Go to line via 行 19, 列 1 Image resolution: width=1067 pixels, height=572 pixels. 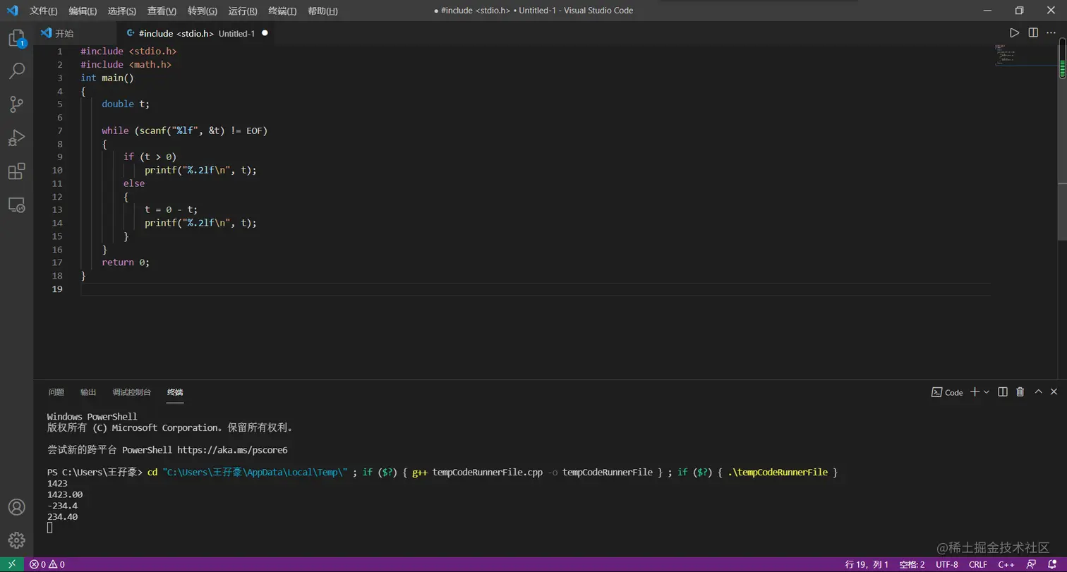pos(867,564)
